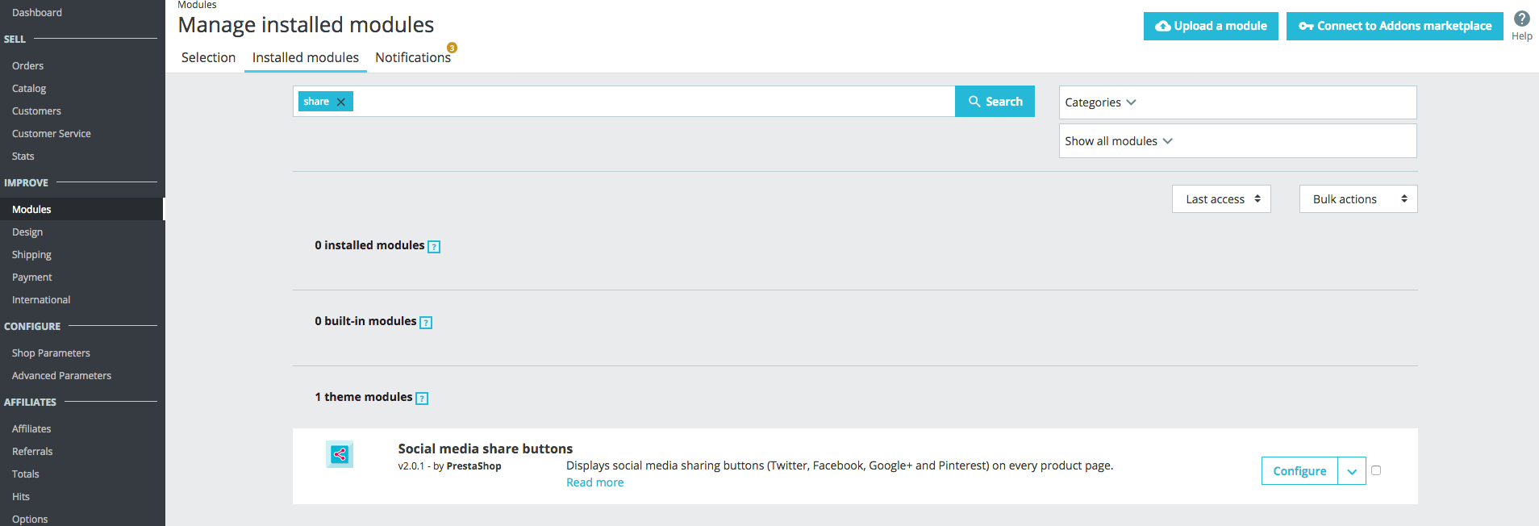Image resolution: width=1539 pixels, height=526 pixels.
Task: Switch to the Installed modules tab
Action: point(306,57)
